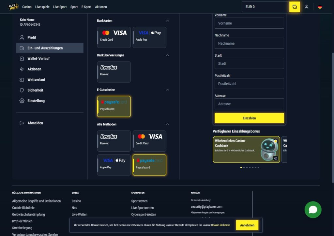Open the Wallet-Verlauf page

(x=38, y=59)
